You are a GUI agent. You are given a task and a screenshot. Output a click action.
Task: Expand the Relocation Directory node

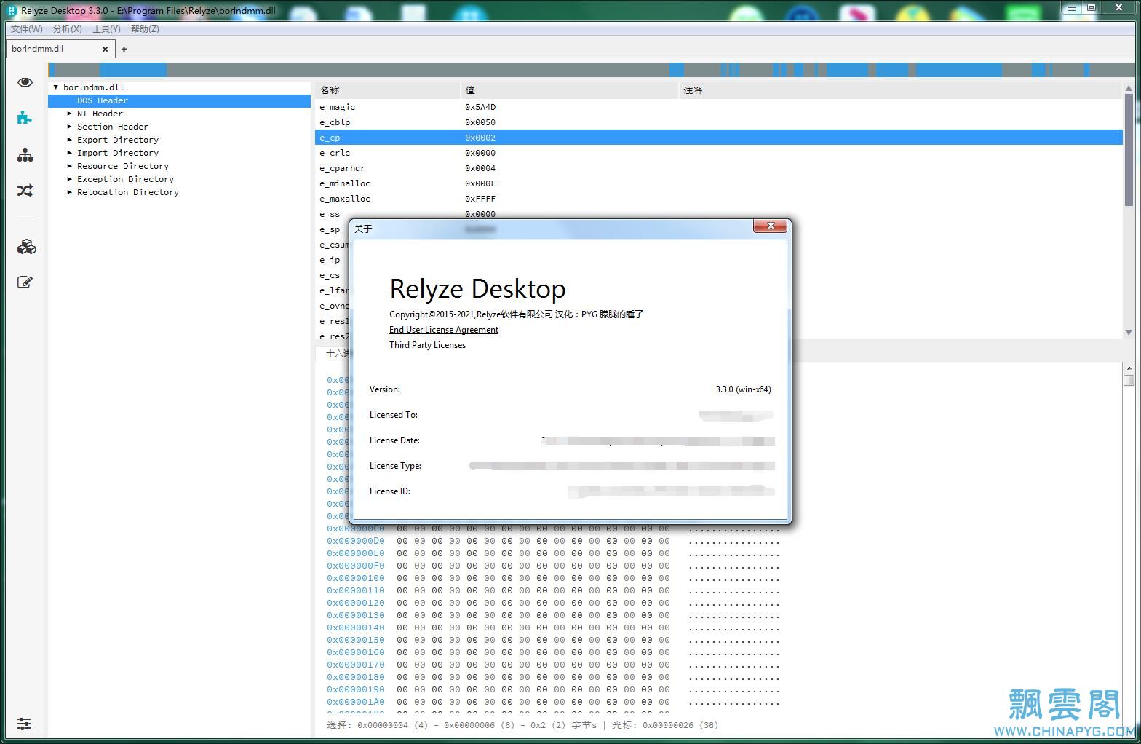coord(70,192)
